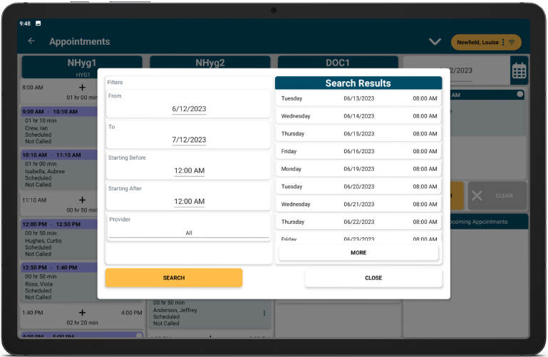Open the Starting Before time picker
548x357 pixels.
pyautogui.click(x=189, y=171)
